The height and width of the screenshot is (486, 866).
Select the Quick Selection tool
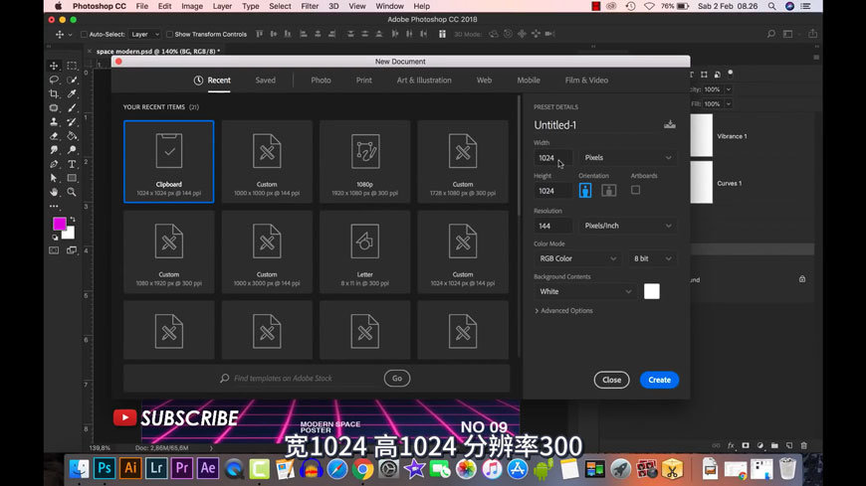pos(72,80)
